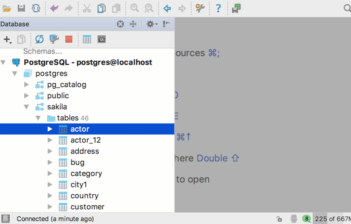This screenshot has width=351, height=224.
Task: Toggle tool window bars in status bar
Action: point(6,219)
